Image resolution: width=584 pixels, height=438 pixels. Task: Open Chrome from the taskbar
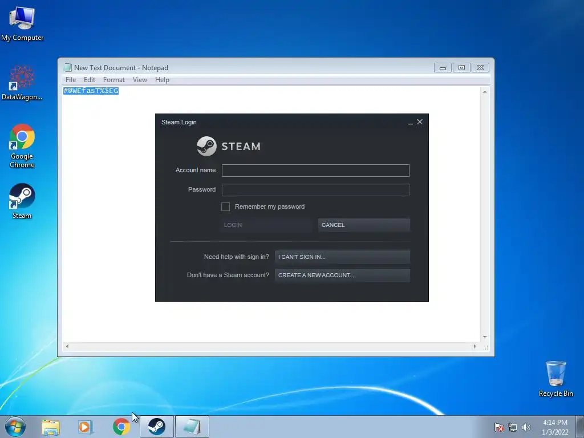coord(121,427)
